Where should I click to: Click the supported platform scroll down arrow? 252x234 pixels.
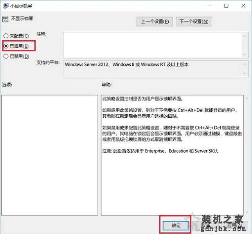coord(245,73)
